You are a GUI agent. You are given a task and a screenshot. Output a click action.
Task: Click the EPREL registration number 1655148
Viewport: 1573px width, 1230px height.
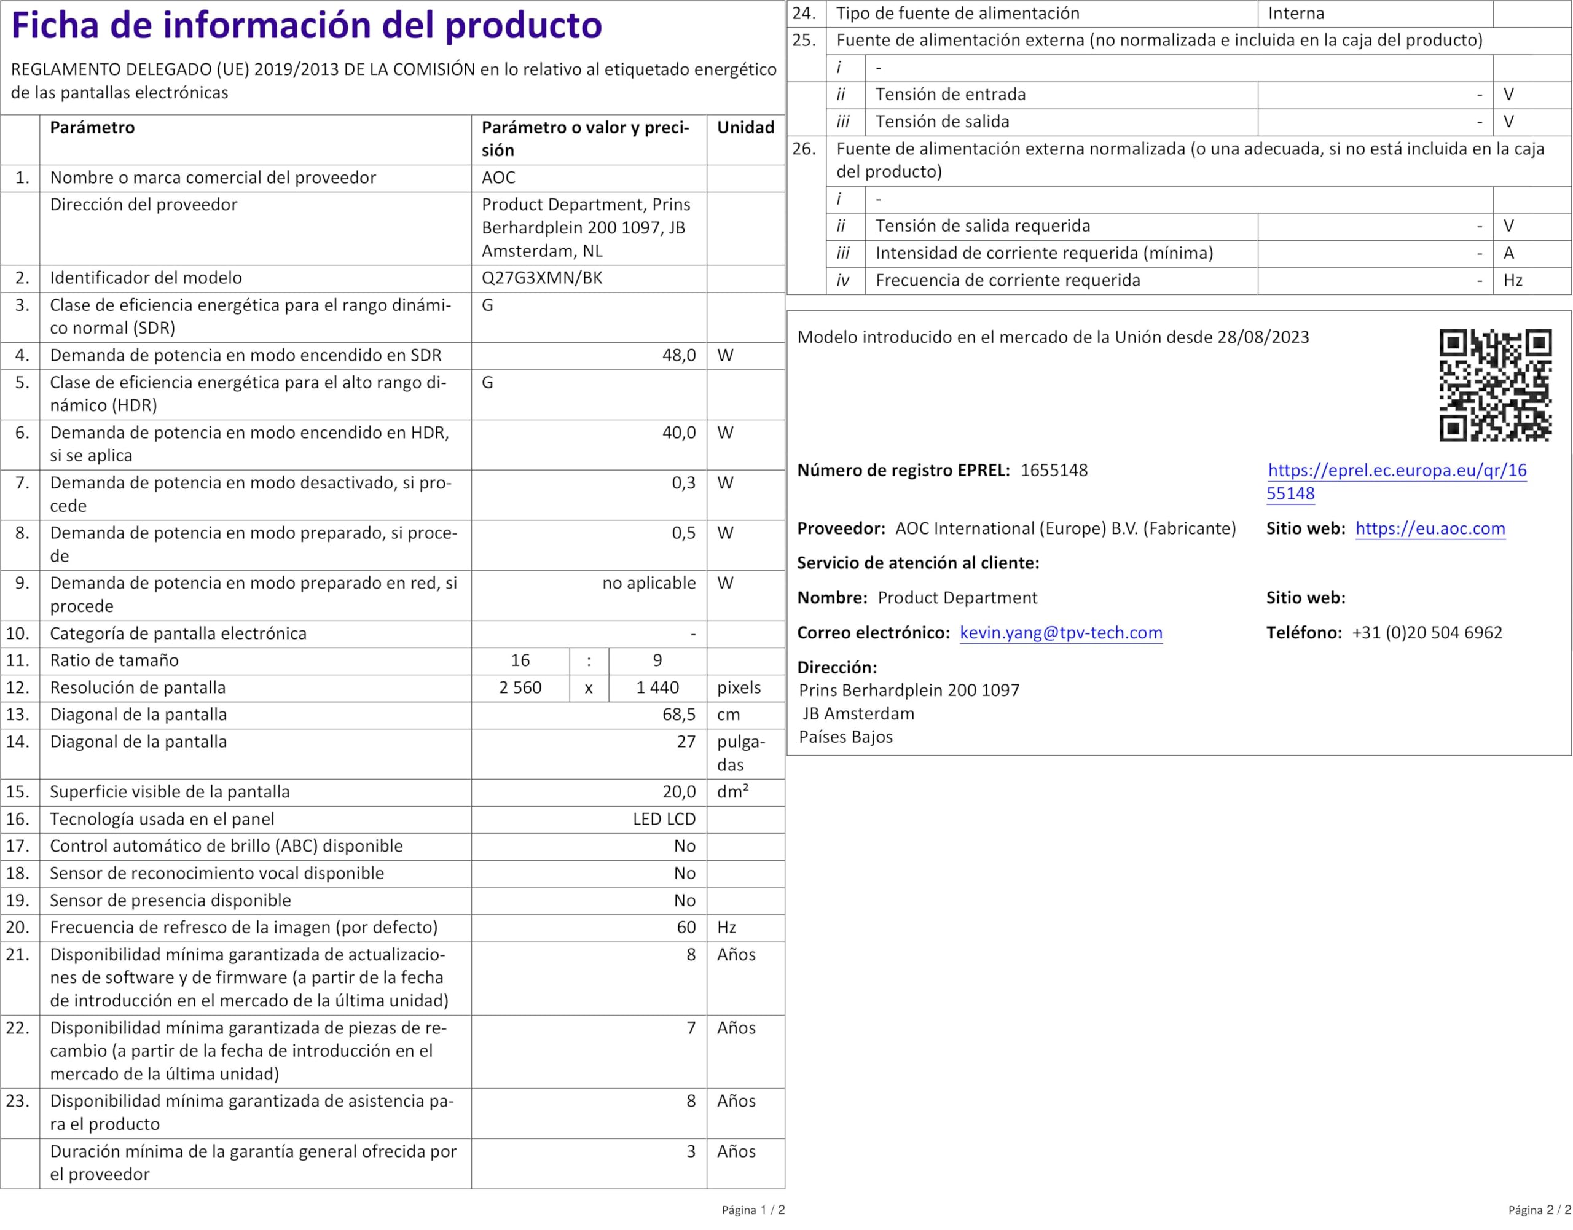coord(1053,471)
